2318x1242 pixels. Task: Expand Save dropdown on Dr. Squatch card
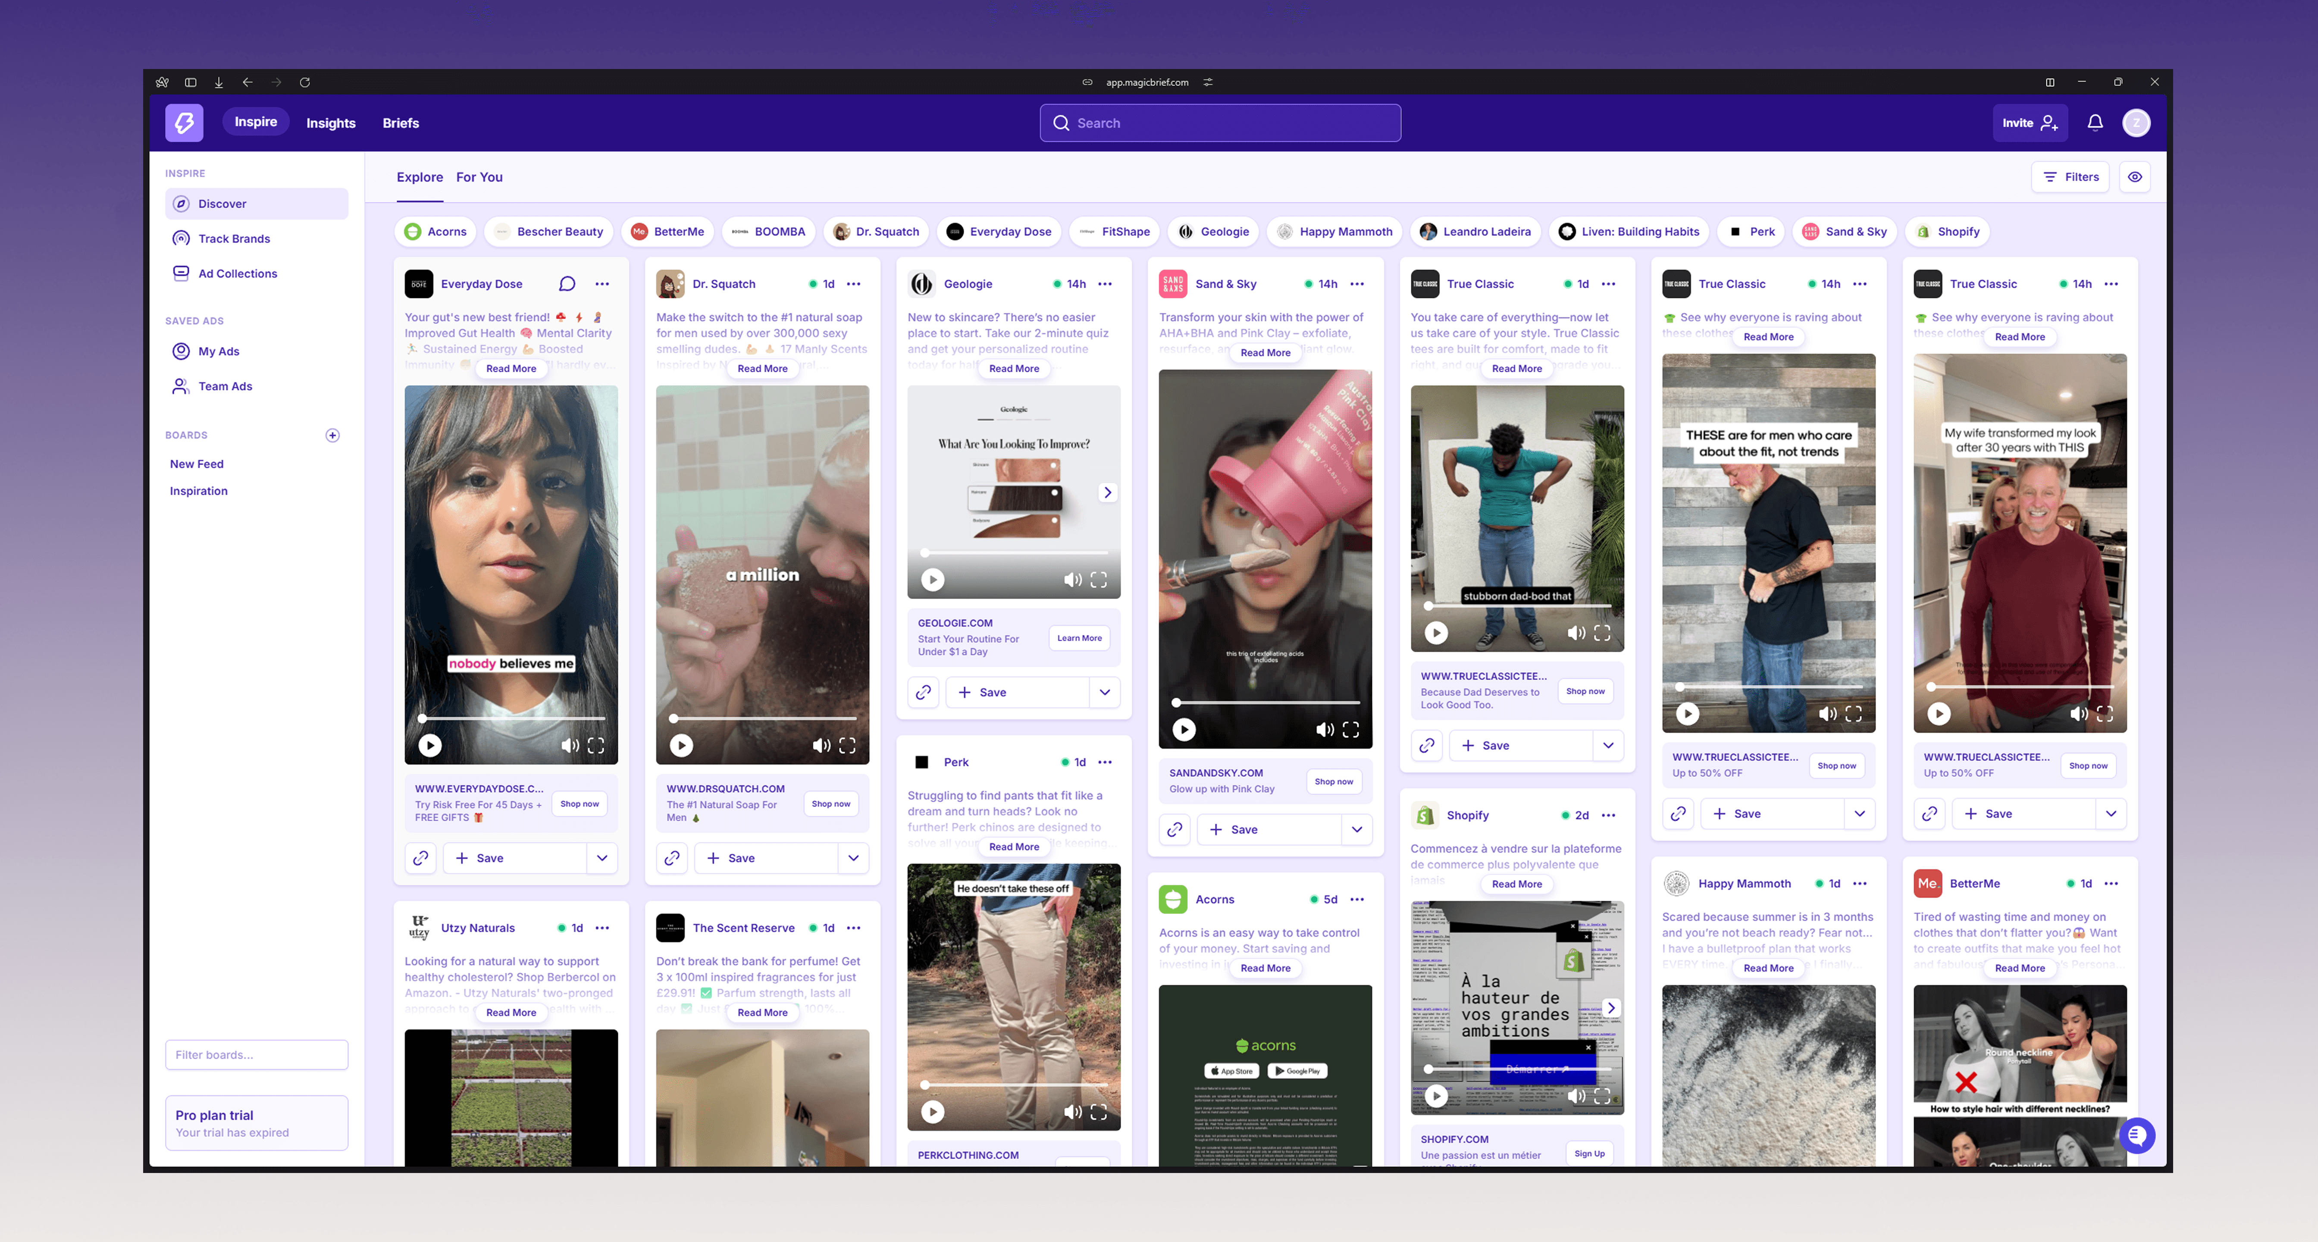click(853, 858)
